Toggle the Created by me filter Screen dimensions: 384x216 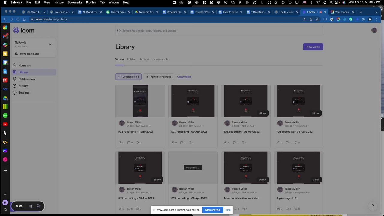pyautogui.click(x=128, y=77)
